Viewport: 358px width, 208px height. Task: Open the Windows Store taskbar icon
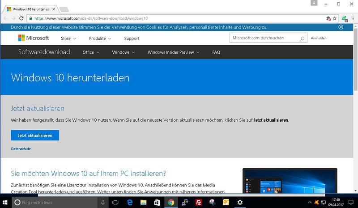[157, 202]
